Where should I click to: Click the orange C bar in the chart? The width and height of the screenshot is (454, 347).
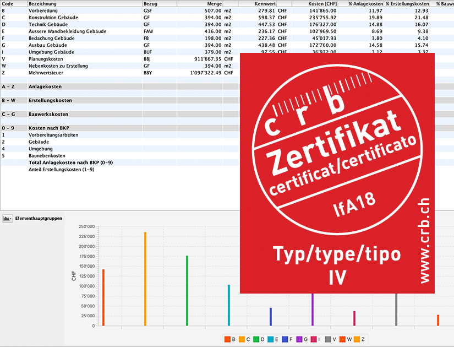point(145,279)
